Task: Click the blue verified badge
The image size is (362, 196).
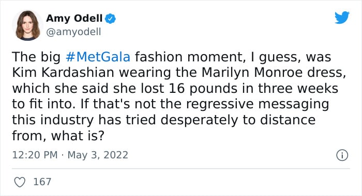Action: 110,19
